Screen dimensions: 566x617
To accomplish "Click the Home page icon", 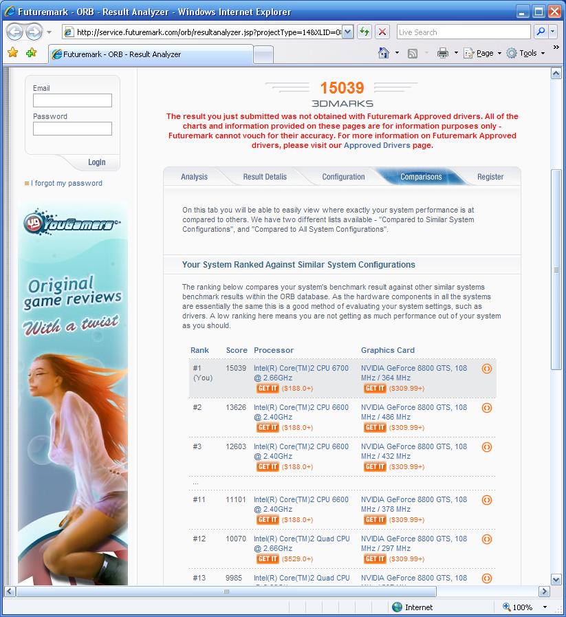I will click(x=384, y=53).
